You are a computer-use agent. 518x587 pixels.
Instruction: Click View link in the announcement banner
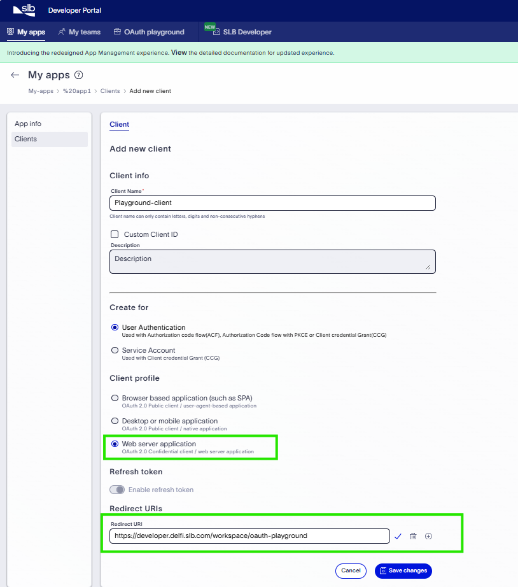[x=179, y=52]
